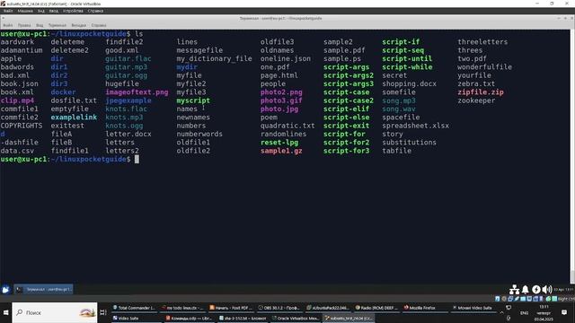Viewport: 575px width, 323px height.
Task: Click wonderfulfile filename
Action: click(484, 67)
